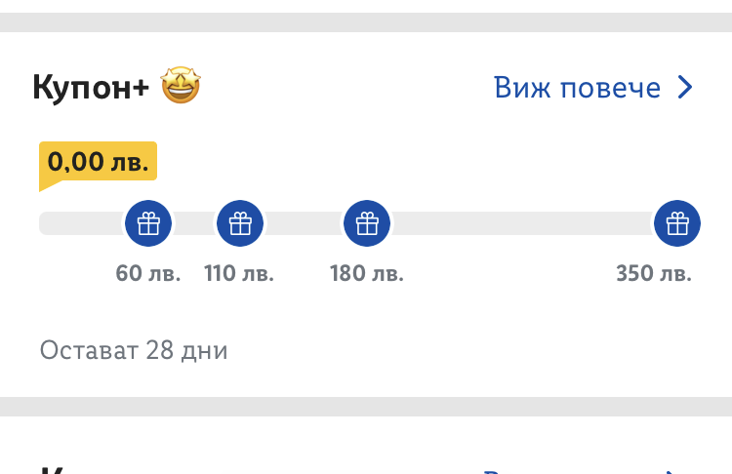Click progress bar start before 60 лв. gift
This screenshot has width=732, height=474.
80,224
